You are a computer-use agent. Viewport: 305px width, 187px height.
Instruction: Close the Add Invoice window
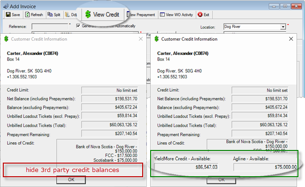click(x=296, y=6)
